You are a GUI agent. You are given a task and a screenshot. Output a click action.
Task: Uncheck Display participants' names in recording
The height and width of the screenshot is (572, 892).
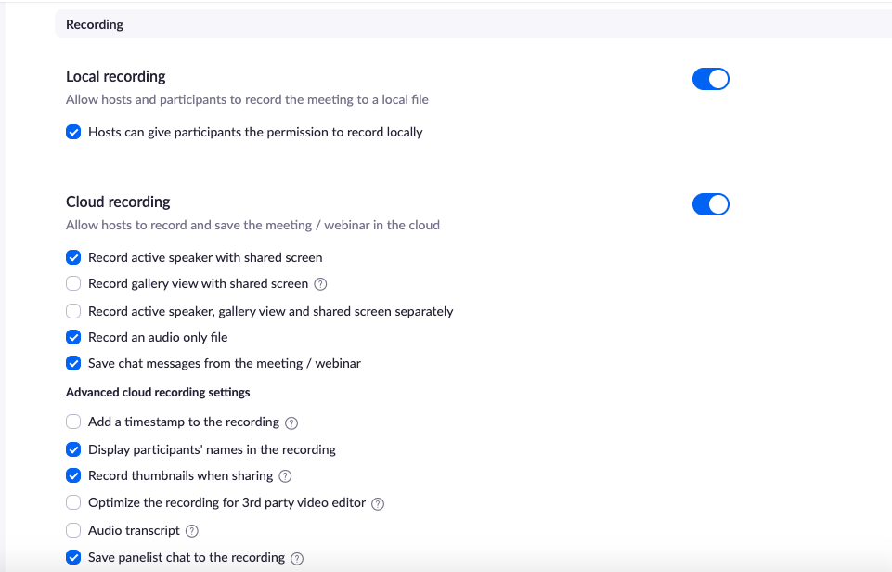(73, 449)
